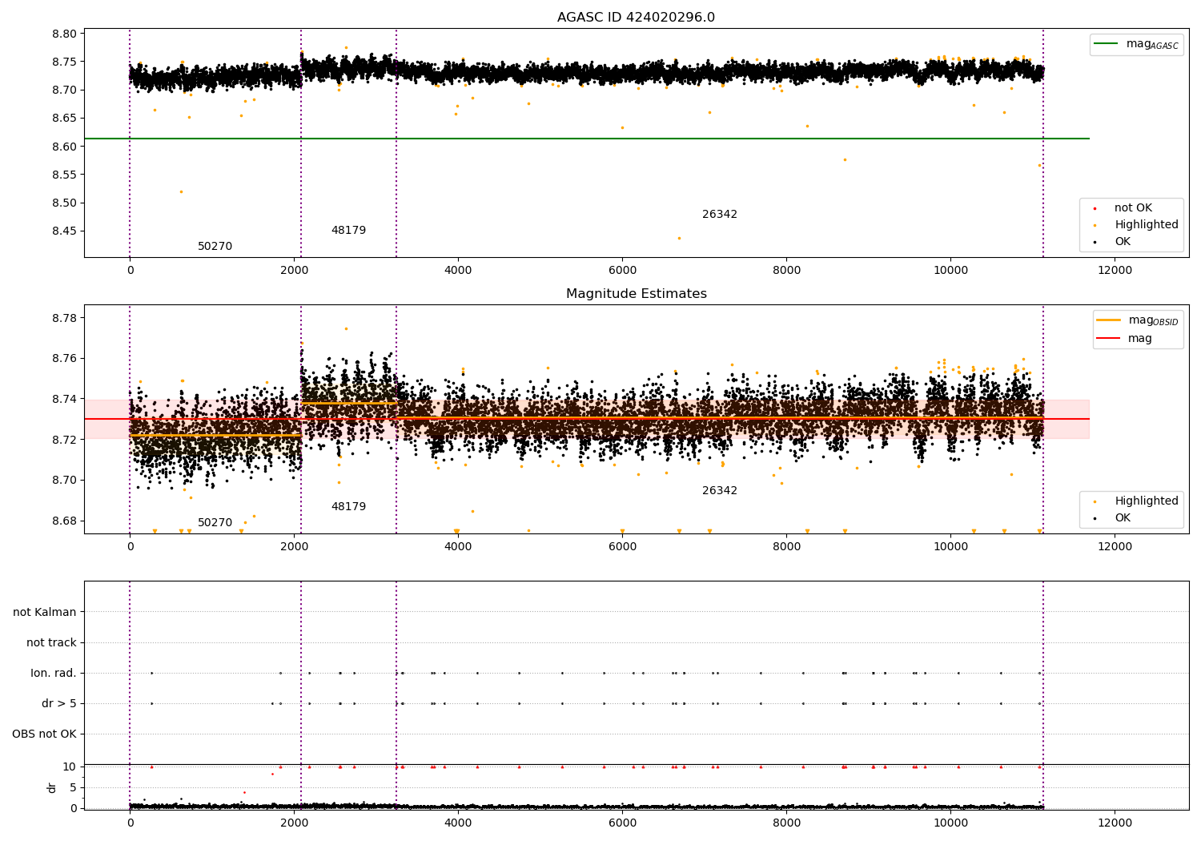Click the 'AGASC ID 424020296.0' plot title
The image size is (1201, 841).
click(x=636, y=18)
